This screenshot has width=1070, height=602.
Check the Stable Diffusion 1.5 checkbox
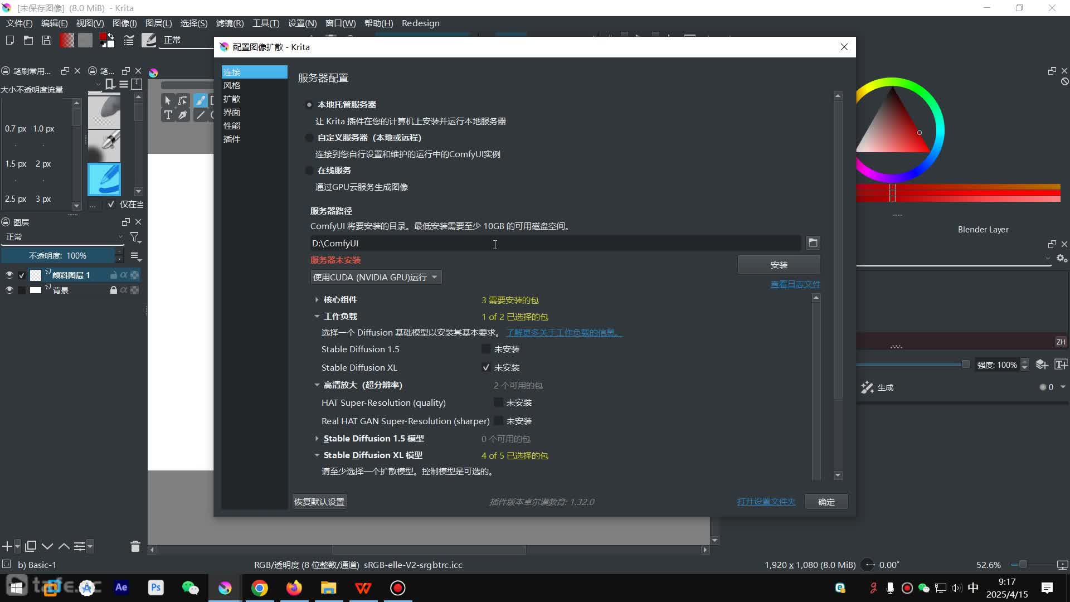point(486,349)
